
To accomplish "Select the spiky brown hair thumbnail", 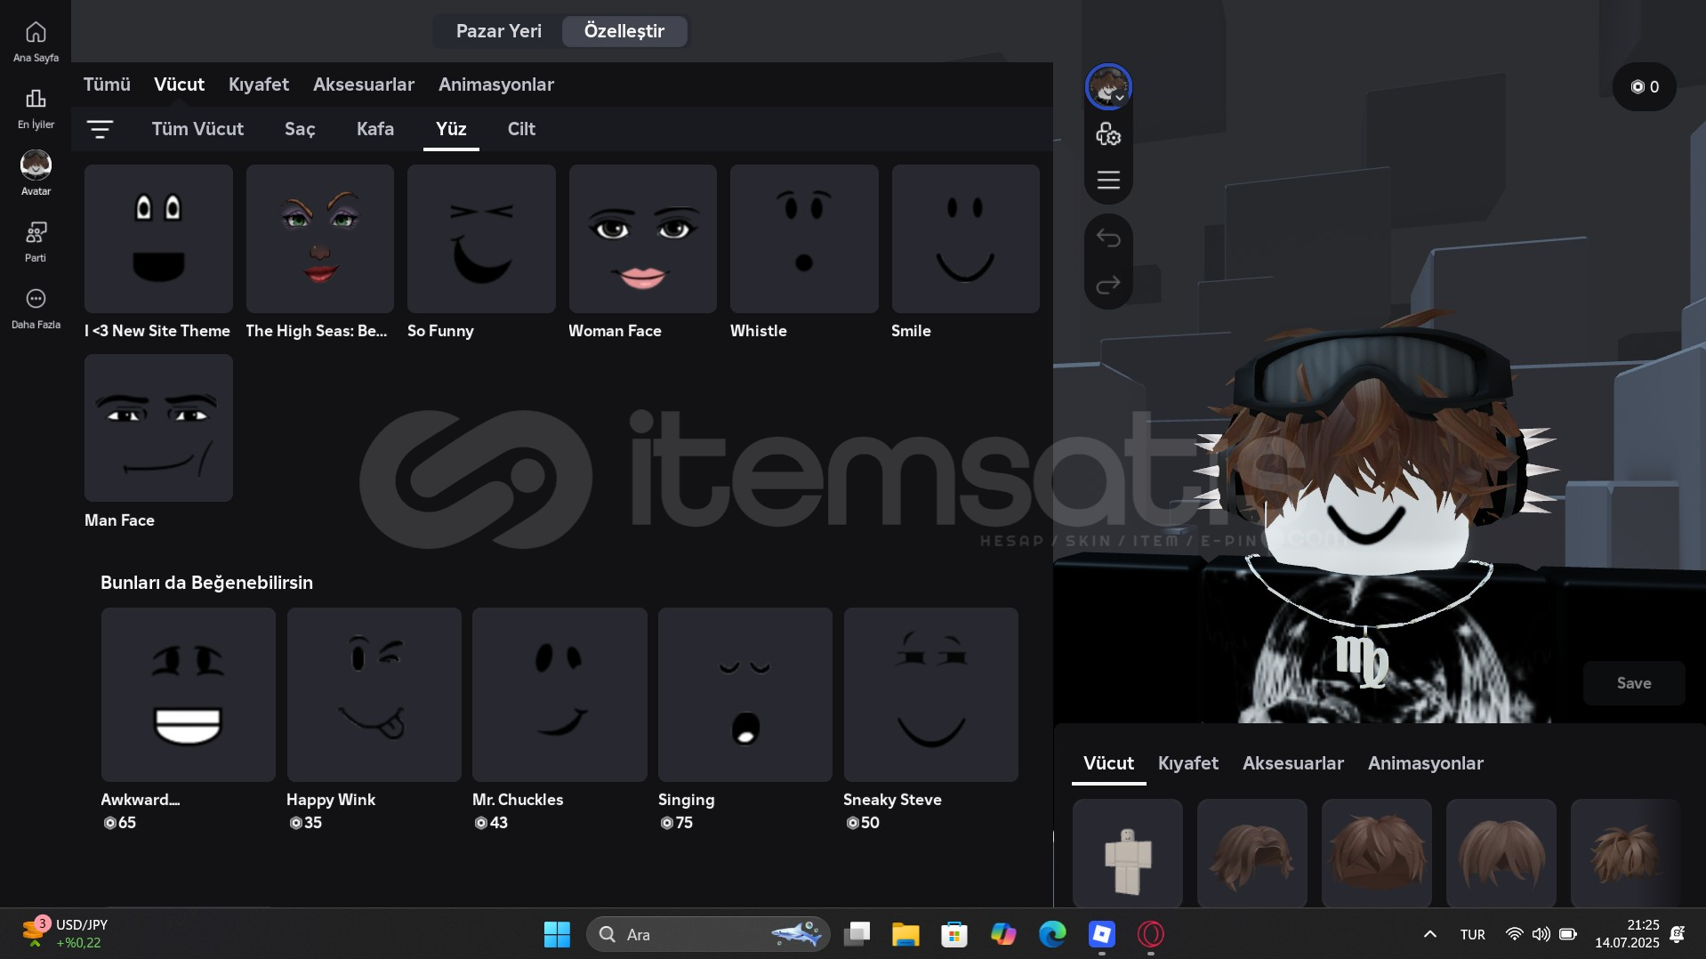I will [1626, 853].
